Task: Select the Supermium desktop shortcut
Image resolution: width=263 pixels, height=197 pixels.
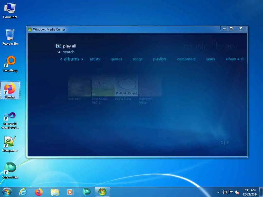Action: pyautogui.click(x=10, y=170)
